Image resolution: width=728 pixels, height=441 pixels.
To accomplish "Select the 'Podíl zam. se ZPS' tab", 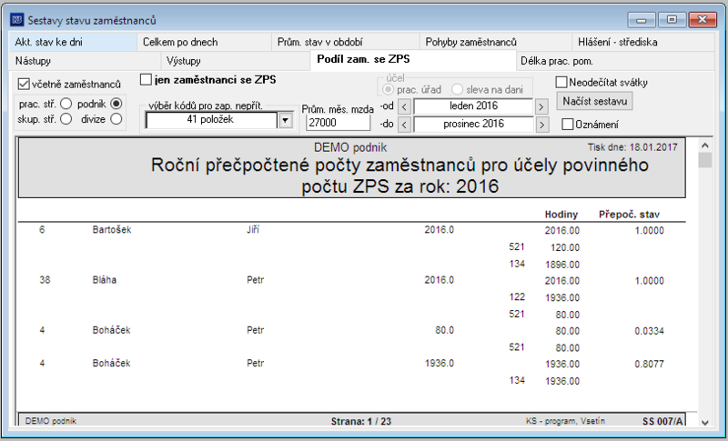I will point(413,60).
